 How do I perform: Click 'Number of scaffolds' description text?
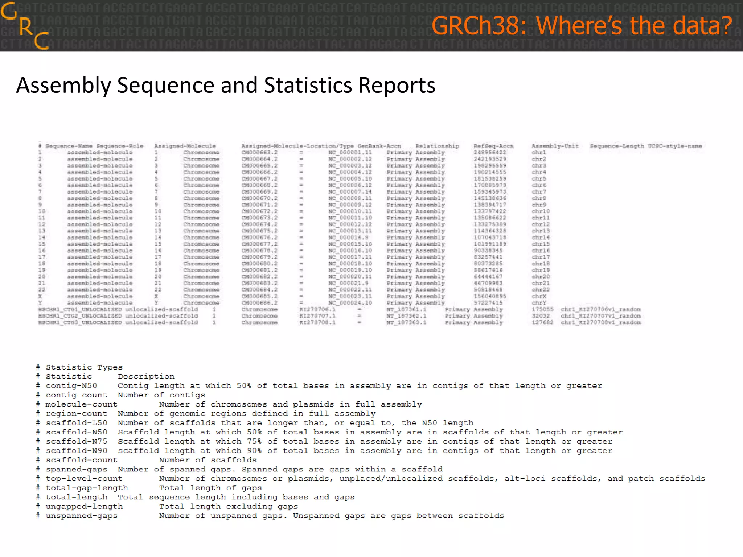[208, 460]
